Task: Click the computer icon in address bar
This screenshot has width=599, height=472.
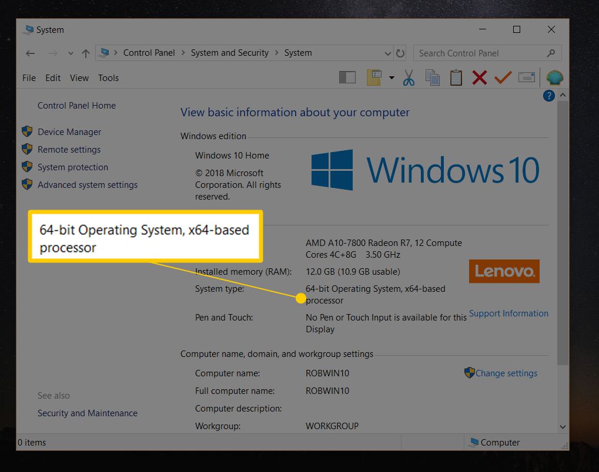Action: pos(103,53)
